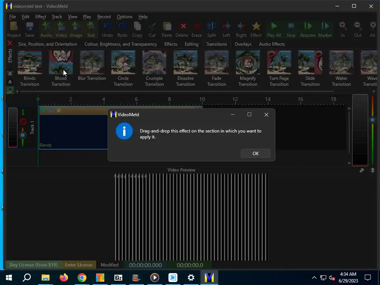
Task: Open the Effect menu
Action: tap(40, 17)
